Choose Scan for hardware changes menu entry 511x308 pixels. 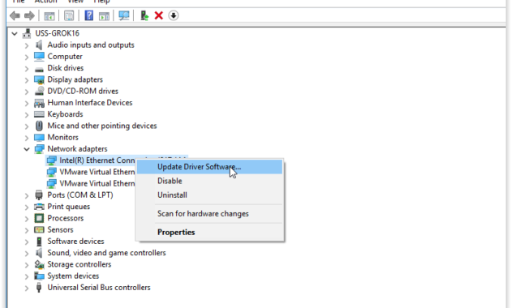209,214
